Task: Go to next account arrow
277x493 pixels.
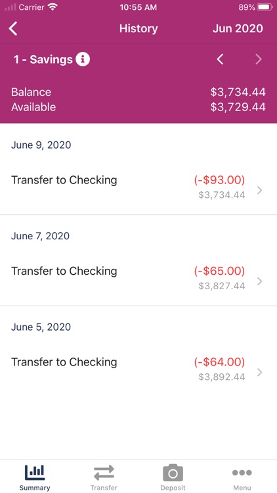Action: [259, 59]
